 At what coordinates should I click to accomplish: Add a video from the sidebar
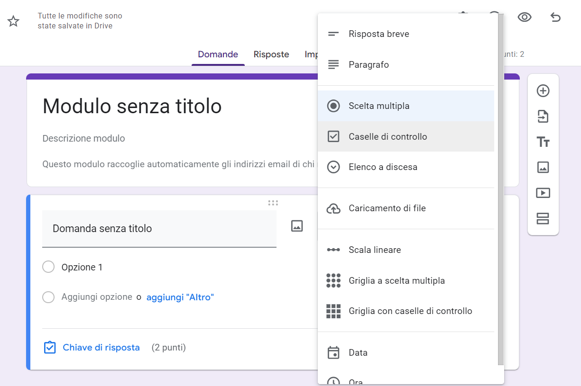click(x=543, y=193)
